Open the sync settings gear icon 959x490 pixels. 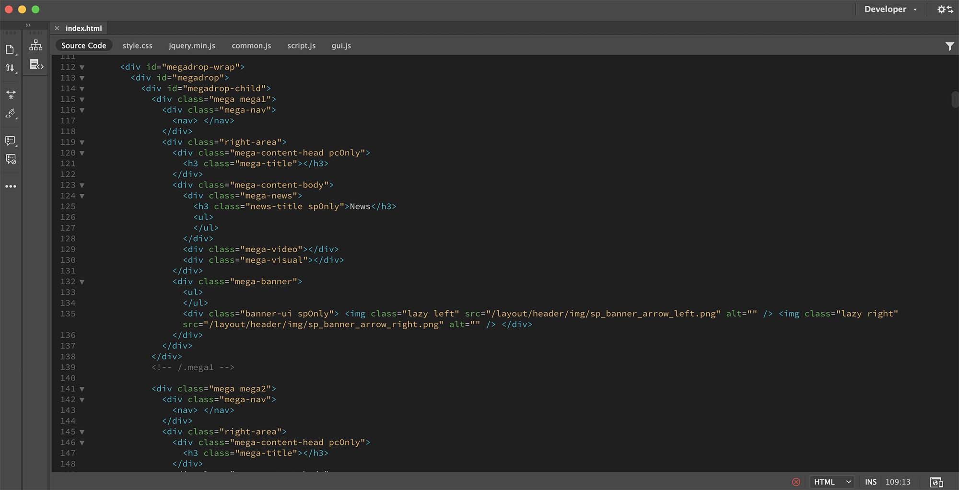pos(945,9)
